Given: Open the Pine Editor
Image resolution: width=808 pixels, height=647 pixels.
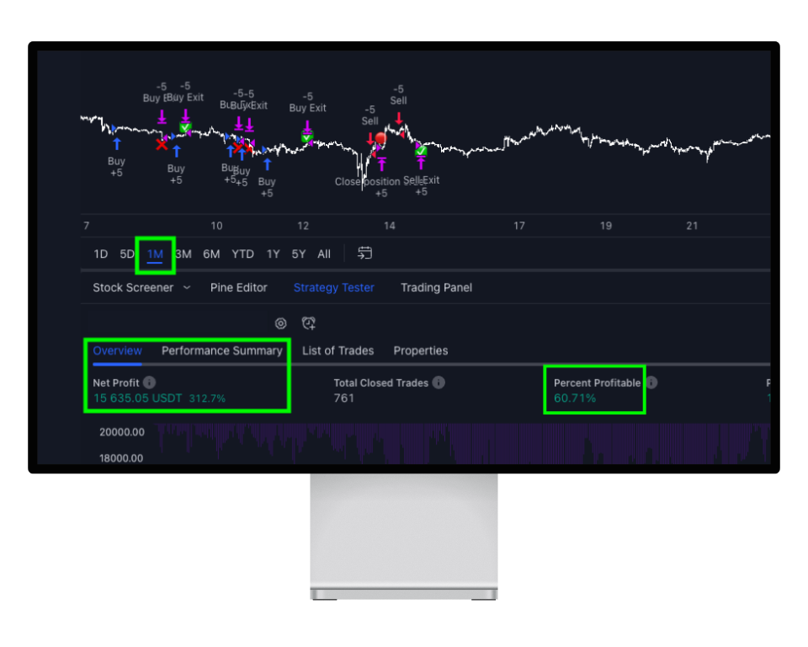Looking at the screenshot, I should coord(238,287).
